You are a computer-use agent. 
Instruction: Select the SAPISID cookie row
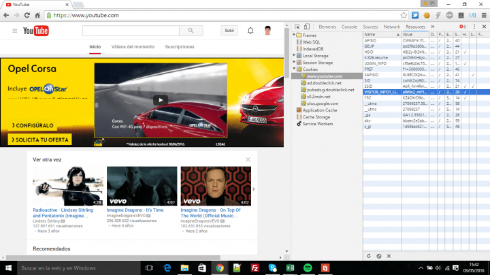[426, 75]
